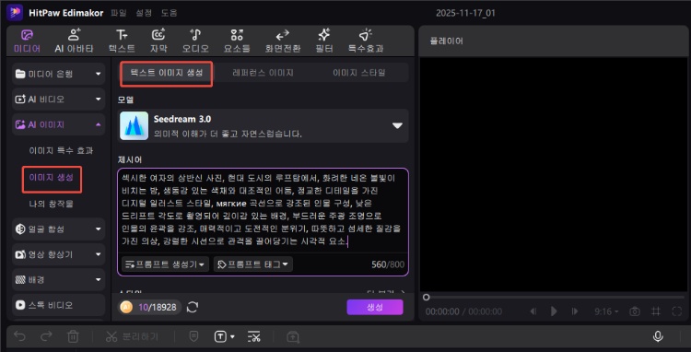Screen dimensions: 691x352
Task: Click the 560/800 character count
Action: click(388, 264)
